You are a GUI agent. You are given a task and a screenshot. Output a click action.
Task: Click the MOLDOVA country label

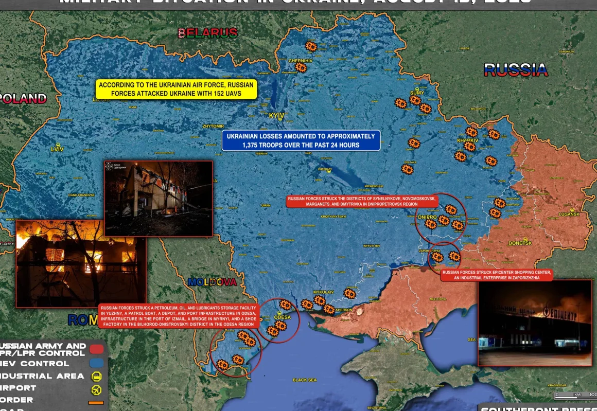coord(212,282)
